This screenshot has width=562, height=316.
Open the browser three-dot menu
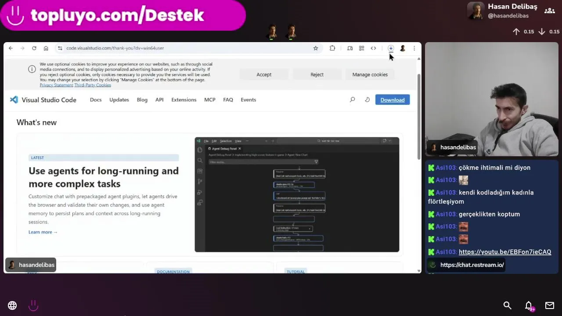pos(414,48)
